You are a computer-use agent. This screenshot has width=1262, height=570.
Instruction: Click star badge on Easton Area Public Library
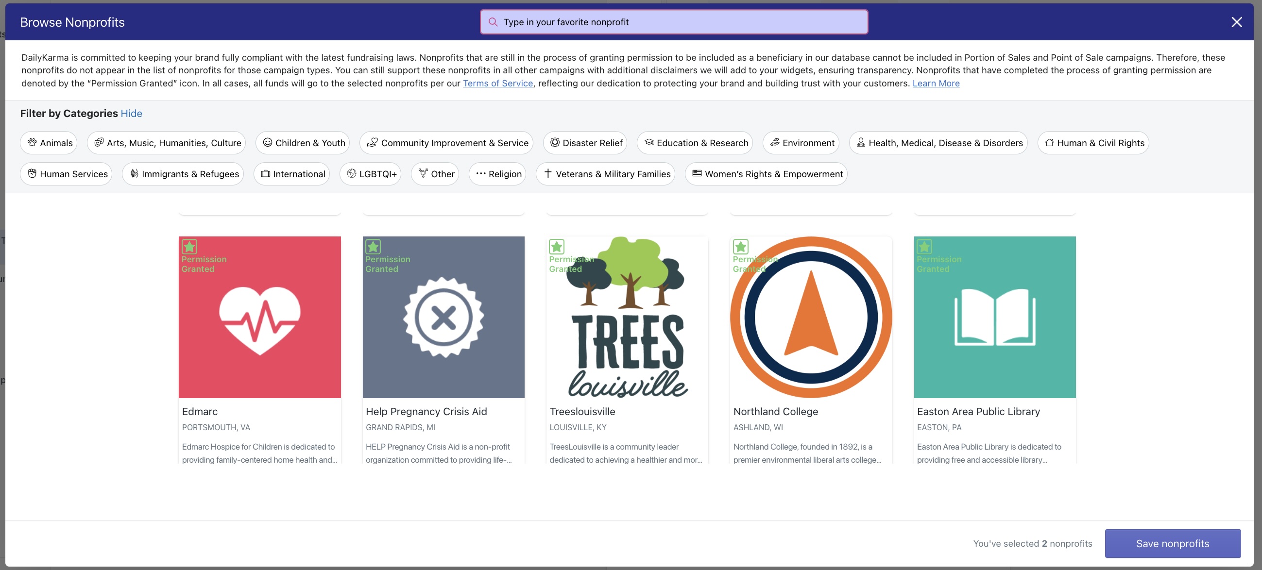coord(924,246)
